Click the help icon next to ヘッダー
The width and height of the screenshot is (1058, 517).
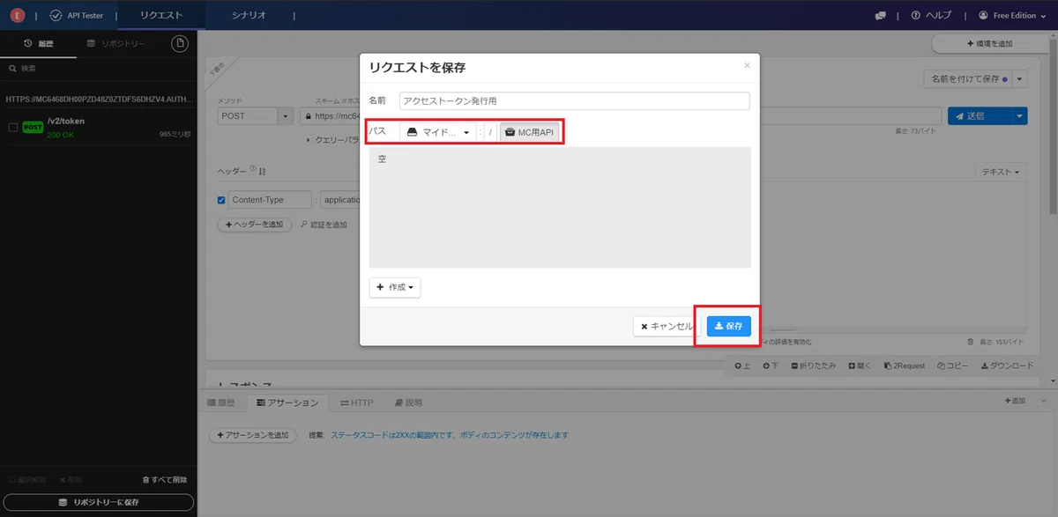click(253, 169)
